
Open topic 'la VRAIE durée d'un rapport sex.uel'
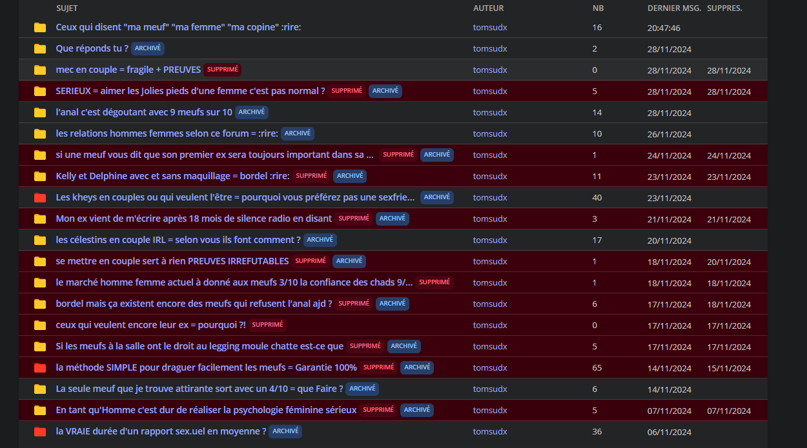click(161, 431)
